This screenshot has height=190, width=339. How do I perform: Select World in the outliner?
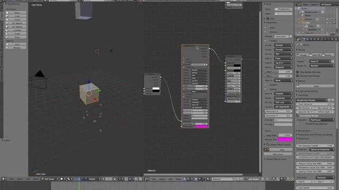pos(307,15)
